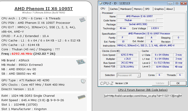Open the SPD tab
The height and width of the screenshot is (111, 188).
[x=147, y=9]
